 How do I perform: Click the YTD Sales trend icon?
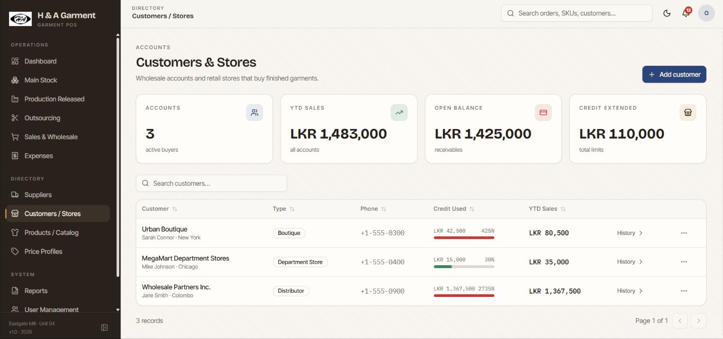coord(399,113)
